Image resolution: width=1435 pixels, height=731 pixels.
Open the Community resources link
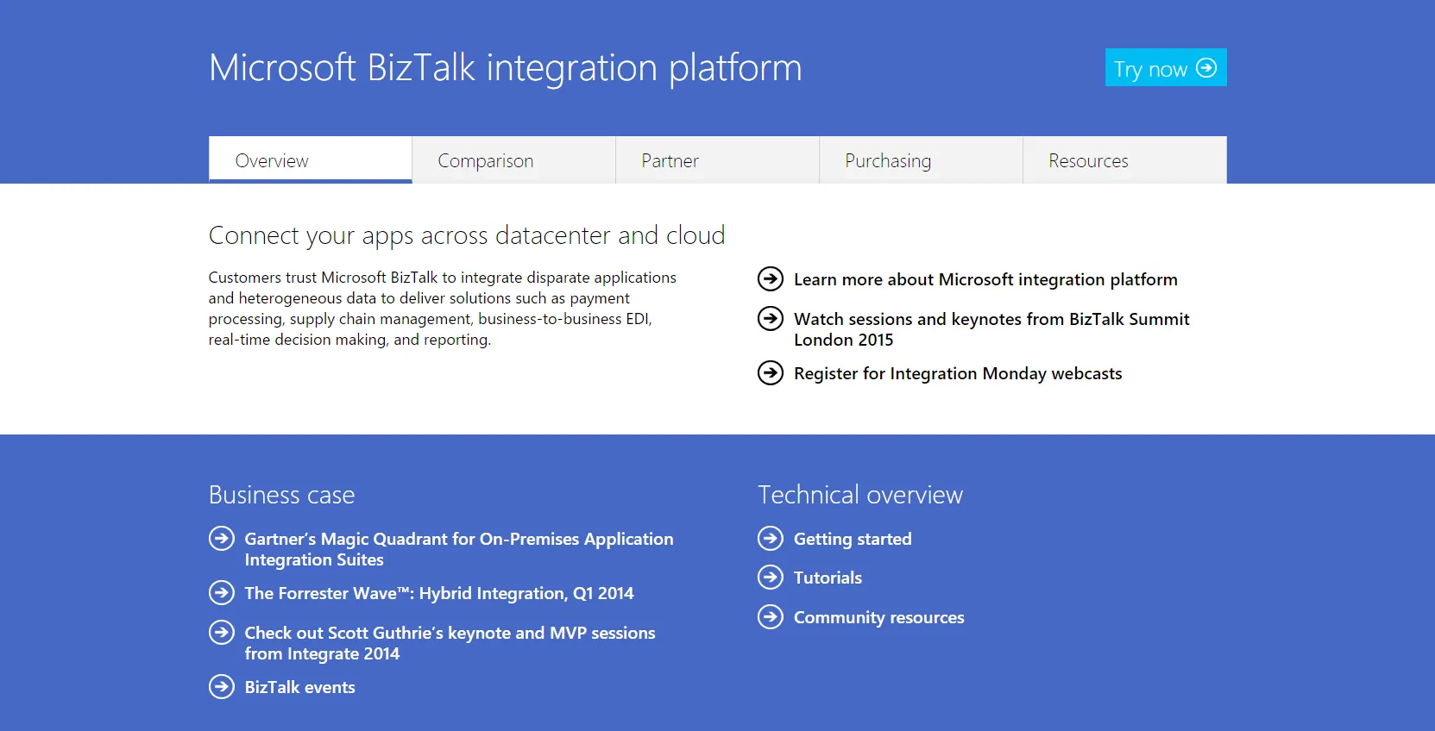tap(878, 617)
